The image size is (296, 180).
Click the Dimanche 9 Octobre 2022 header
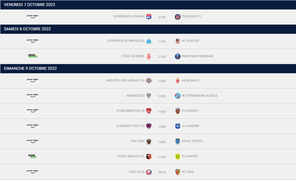click(30, 69)
